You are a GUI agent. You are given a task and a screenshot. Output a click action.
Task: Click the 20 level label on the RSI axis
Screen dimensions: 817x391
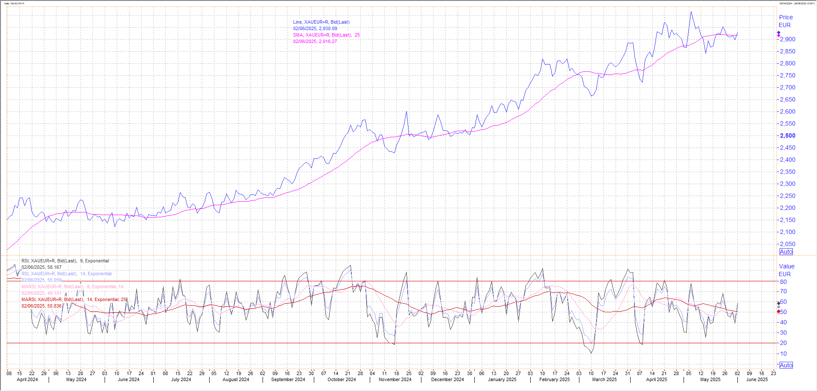[783, 343]
